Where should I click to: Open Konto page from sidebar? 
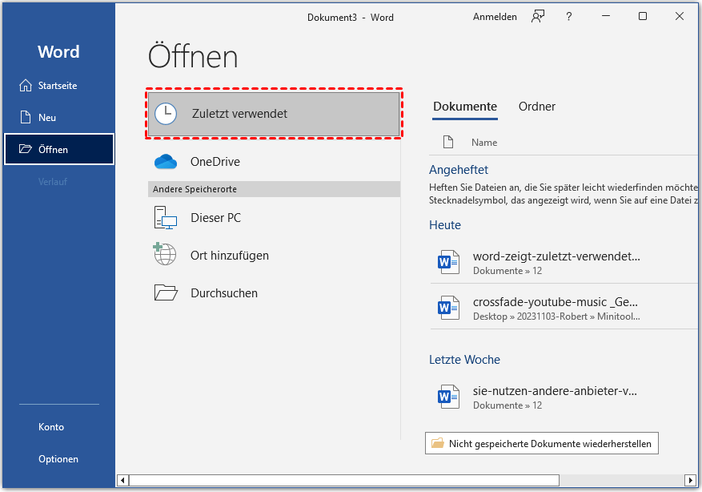pos(51,427)
